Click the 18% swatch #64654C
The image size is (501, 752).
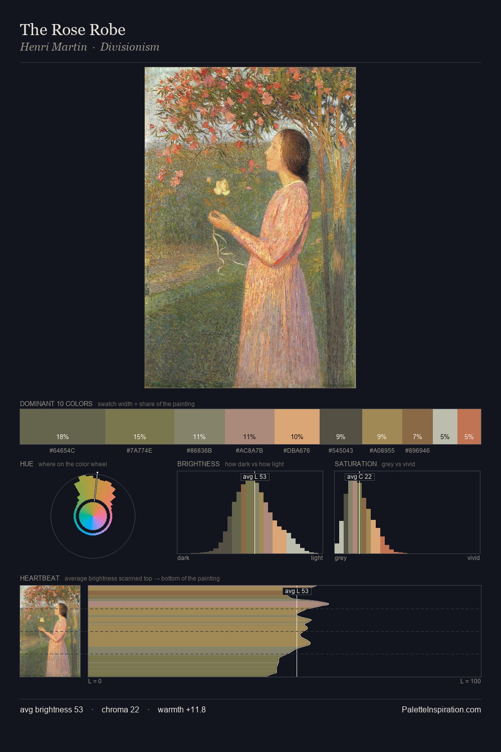(x=63, y=427)
